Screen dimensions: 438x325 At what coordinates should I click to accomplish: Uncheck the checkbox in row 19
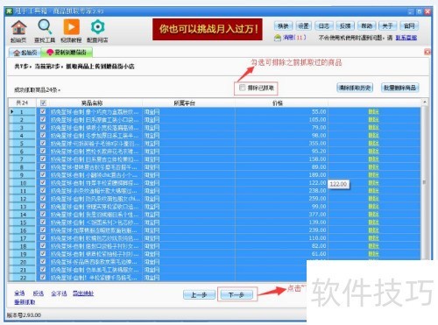[x=43, y=253]
